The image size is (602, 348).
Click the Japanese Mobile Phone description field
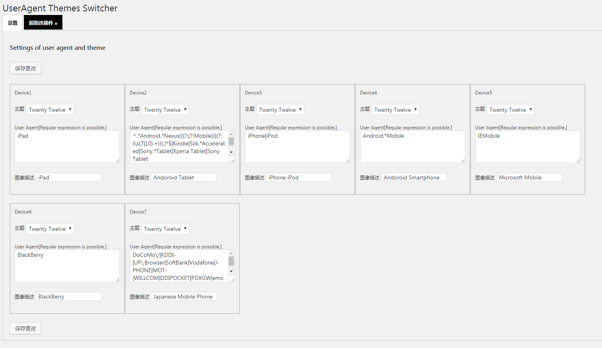tap(184, 297)
